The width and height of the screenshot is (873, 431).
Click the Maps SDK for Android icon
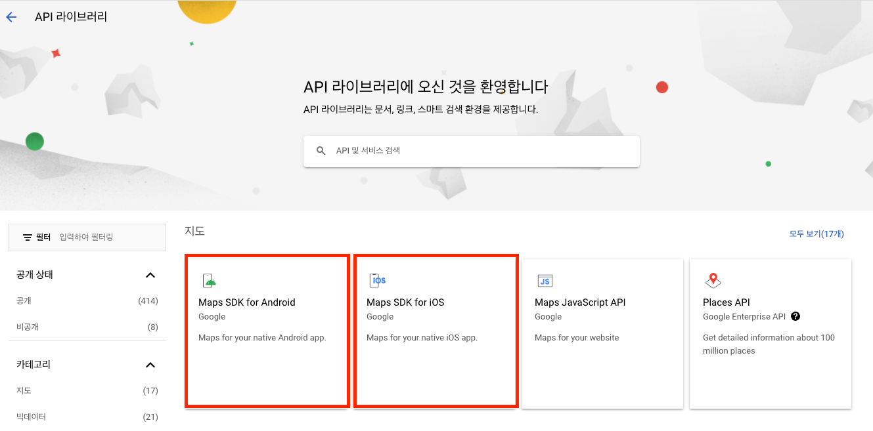click(x=209, y=281)
